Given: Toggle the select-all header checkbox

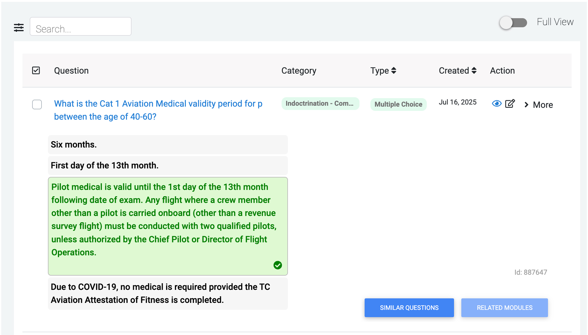Looking at the screenshot, I should coord(36,71).
